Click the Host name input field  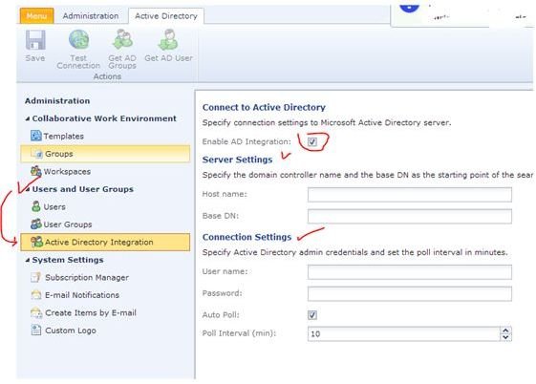point(410,195)
